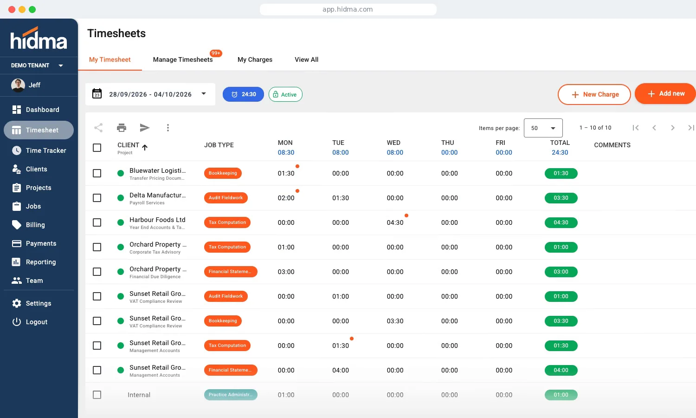This screenshot has width=696, height=418.
Task: Click the share icon in table toolbar
Action: click(x=98, y=128)
